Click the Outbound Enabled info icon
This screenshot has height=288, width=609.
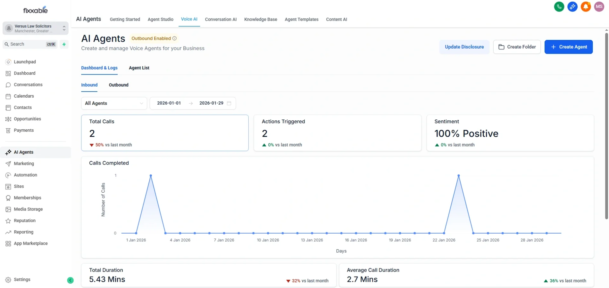pos(174,38)
